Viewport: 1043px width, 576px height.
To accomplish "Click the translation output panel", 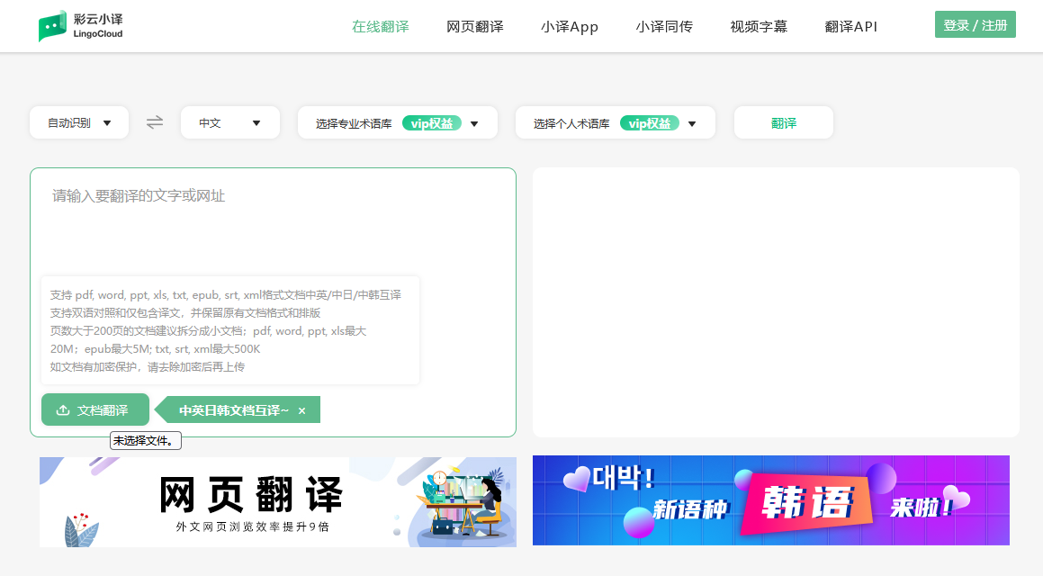I will pos(776,302).
